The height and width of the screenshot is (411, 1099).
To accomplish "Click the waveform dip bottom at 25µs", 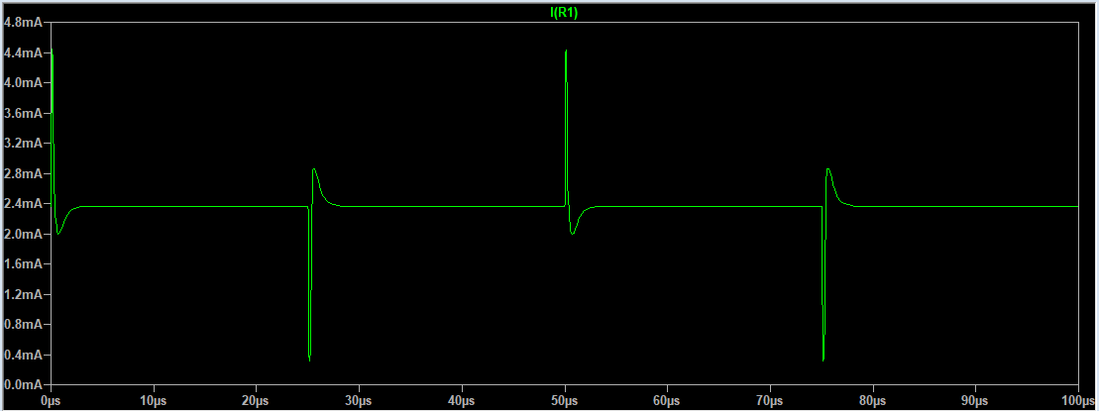I will point(309,360).
